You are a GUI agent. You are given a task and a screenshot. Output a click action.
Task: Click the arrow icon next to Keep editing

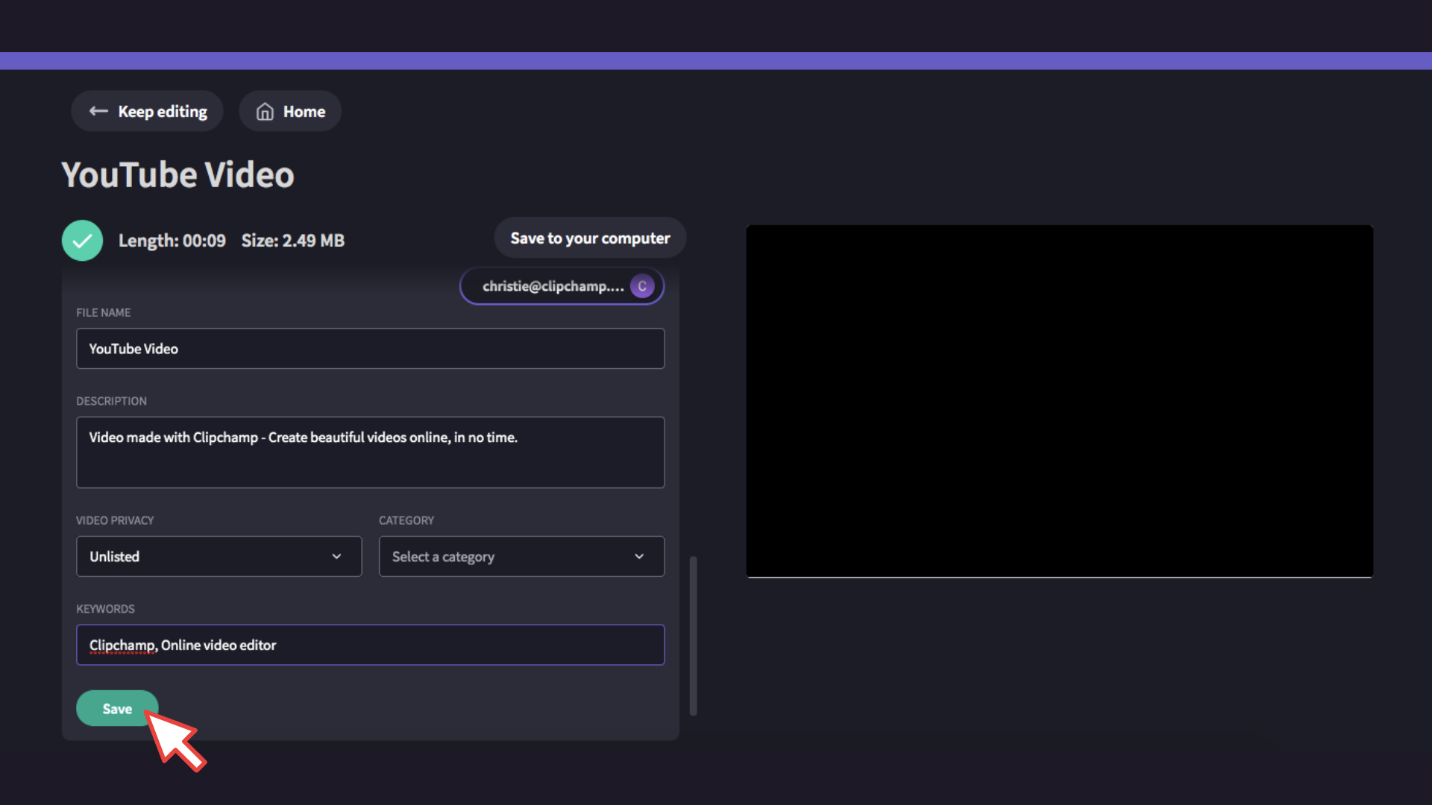pos(98,111)
